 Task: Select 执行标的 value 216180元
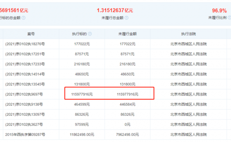[82, 64]
